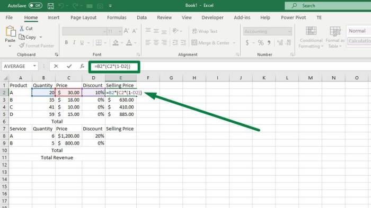The height and width of the screenshot is (208, 371).
Task: Click the Center align icon
Action: 156,42
